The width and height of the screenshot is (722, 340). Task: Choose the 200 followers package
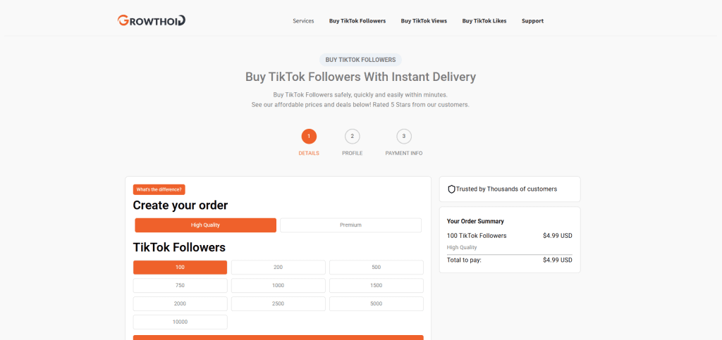[x=278, y=267]
